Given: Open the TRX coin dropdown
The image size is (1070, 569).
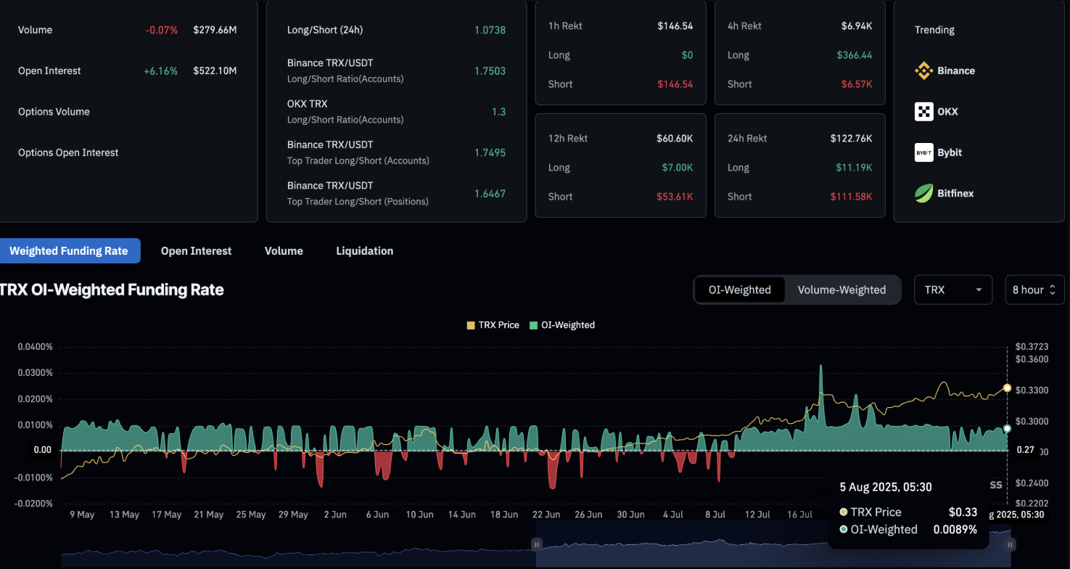Looking at the screenshot, I should click(x=952, y=290).
